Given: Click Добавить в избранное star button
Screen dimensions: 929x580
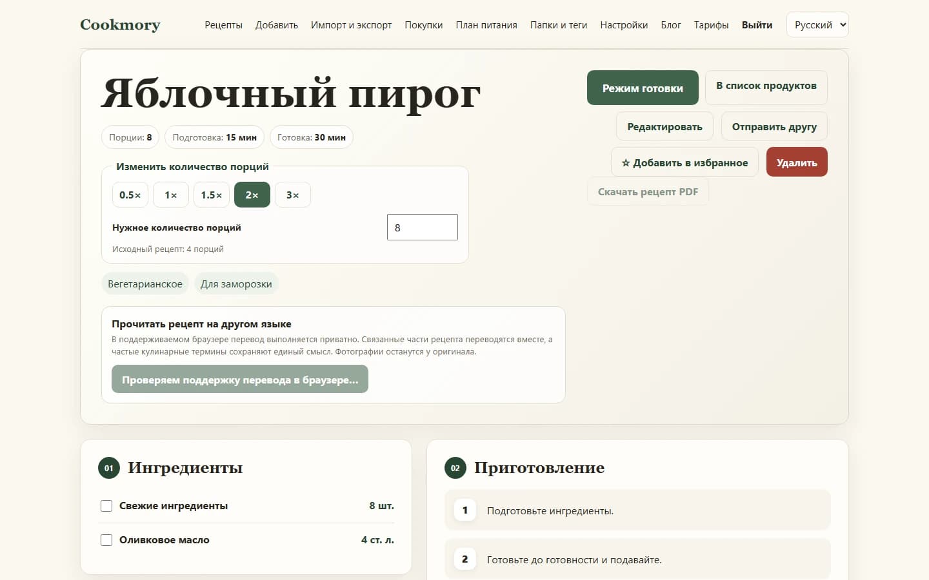Looking at the screenshot, I should point(684,162).
